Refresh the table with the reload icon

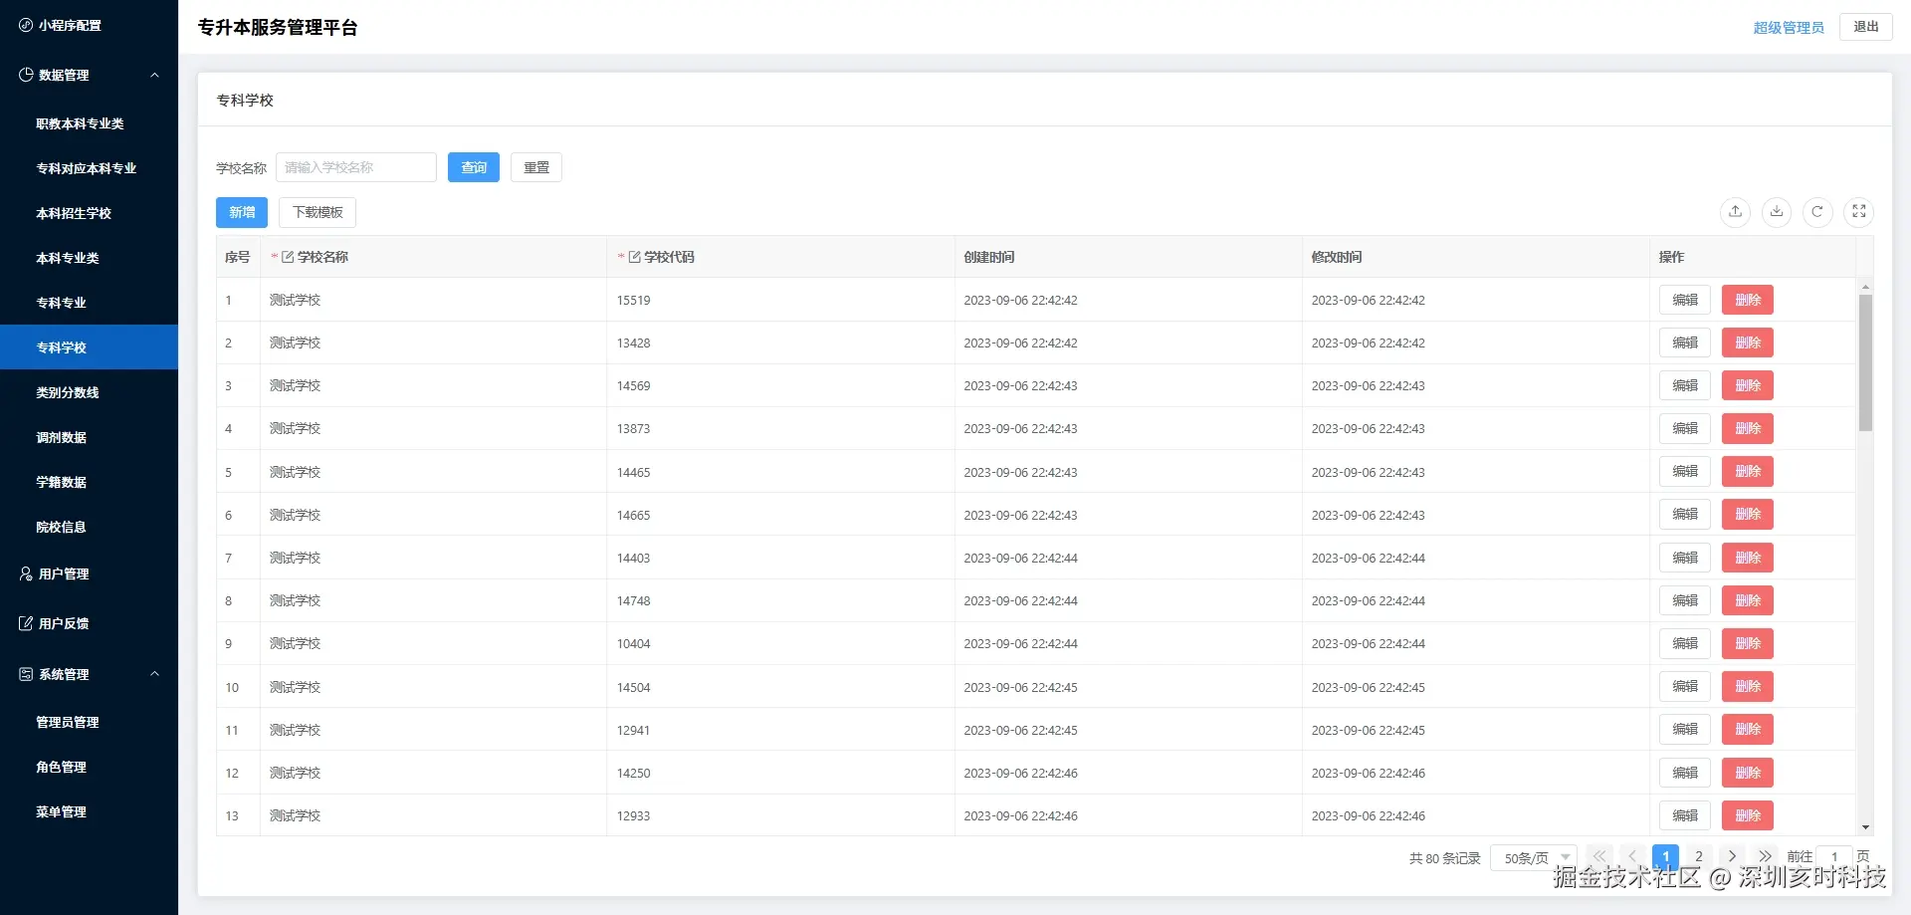(1817, 212)
